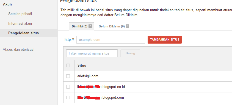Click the TAMBAHKAN SITUS button
Viewport: 232px width, 105px height.
[165, 39]
